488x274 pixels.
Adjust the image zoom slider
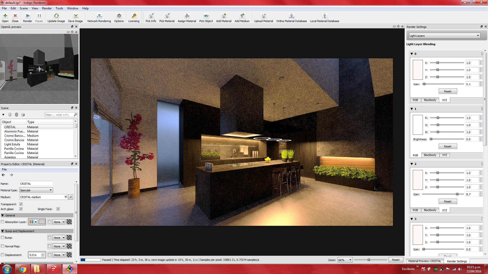pyautogui.click(x=369, y=260)
